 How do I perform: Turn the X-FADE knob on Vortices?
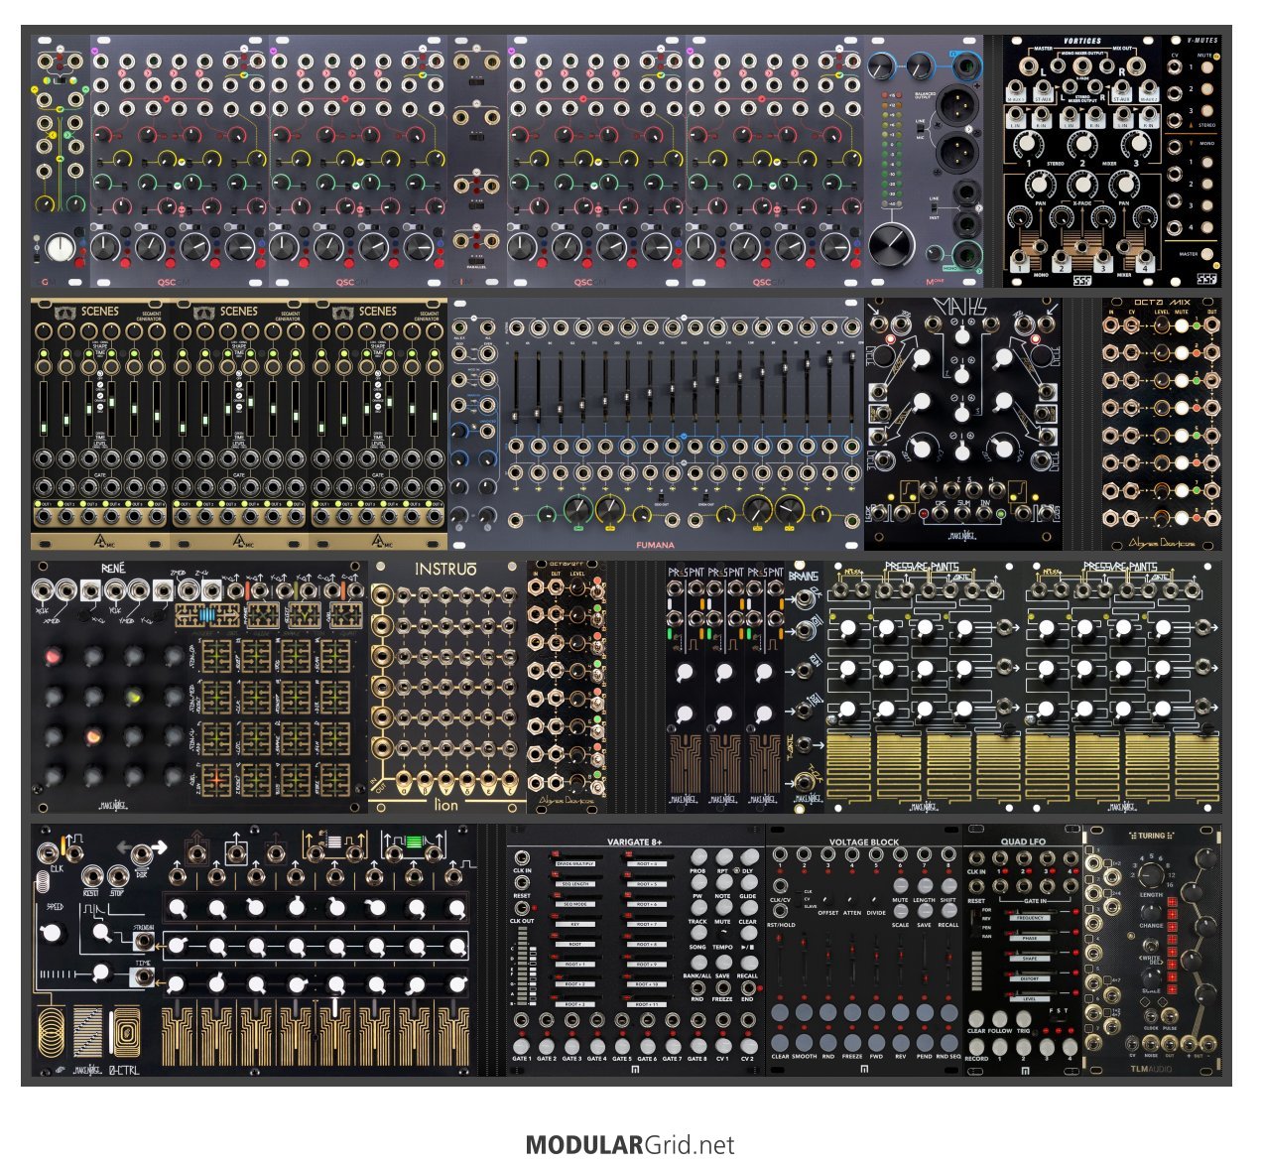(x=1082, y=185)
